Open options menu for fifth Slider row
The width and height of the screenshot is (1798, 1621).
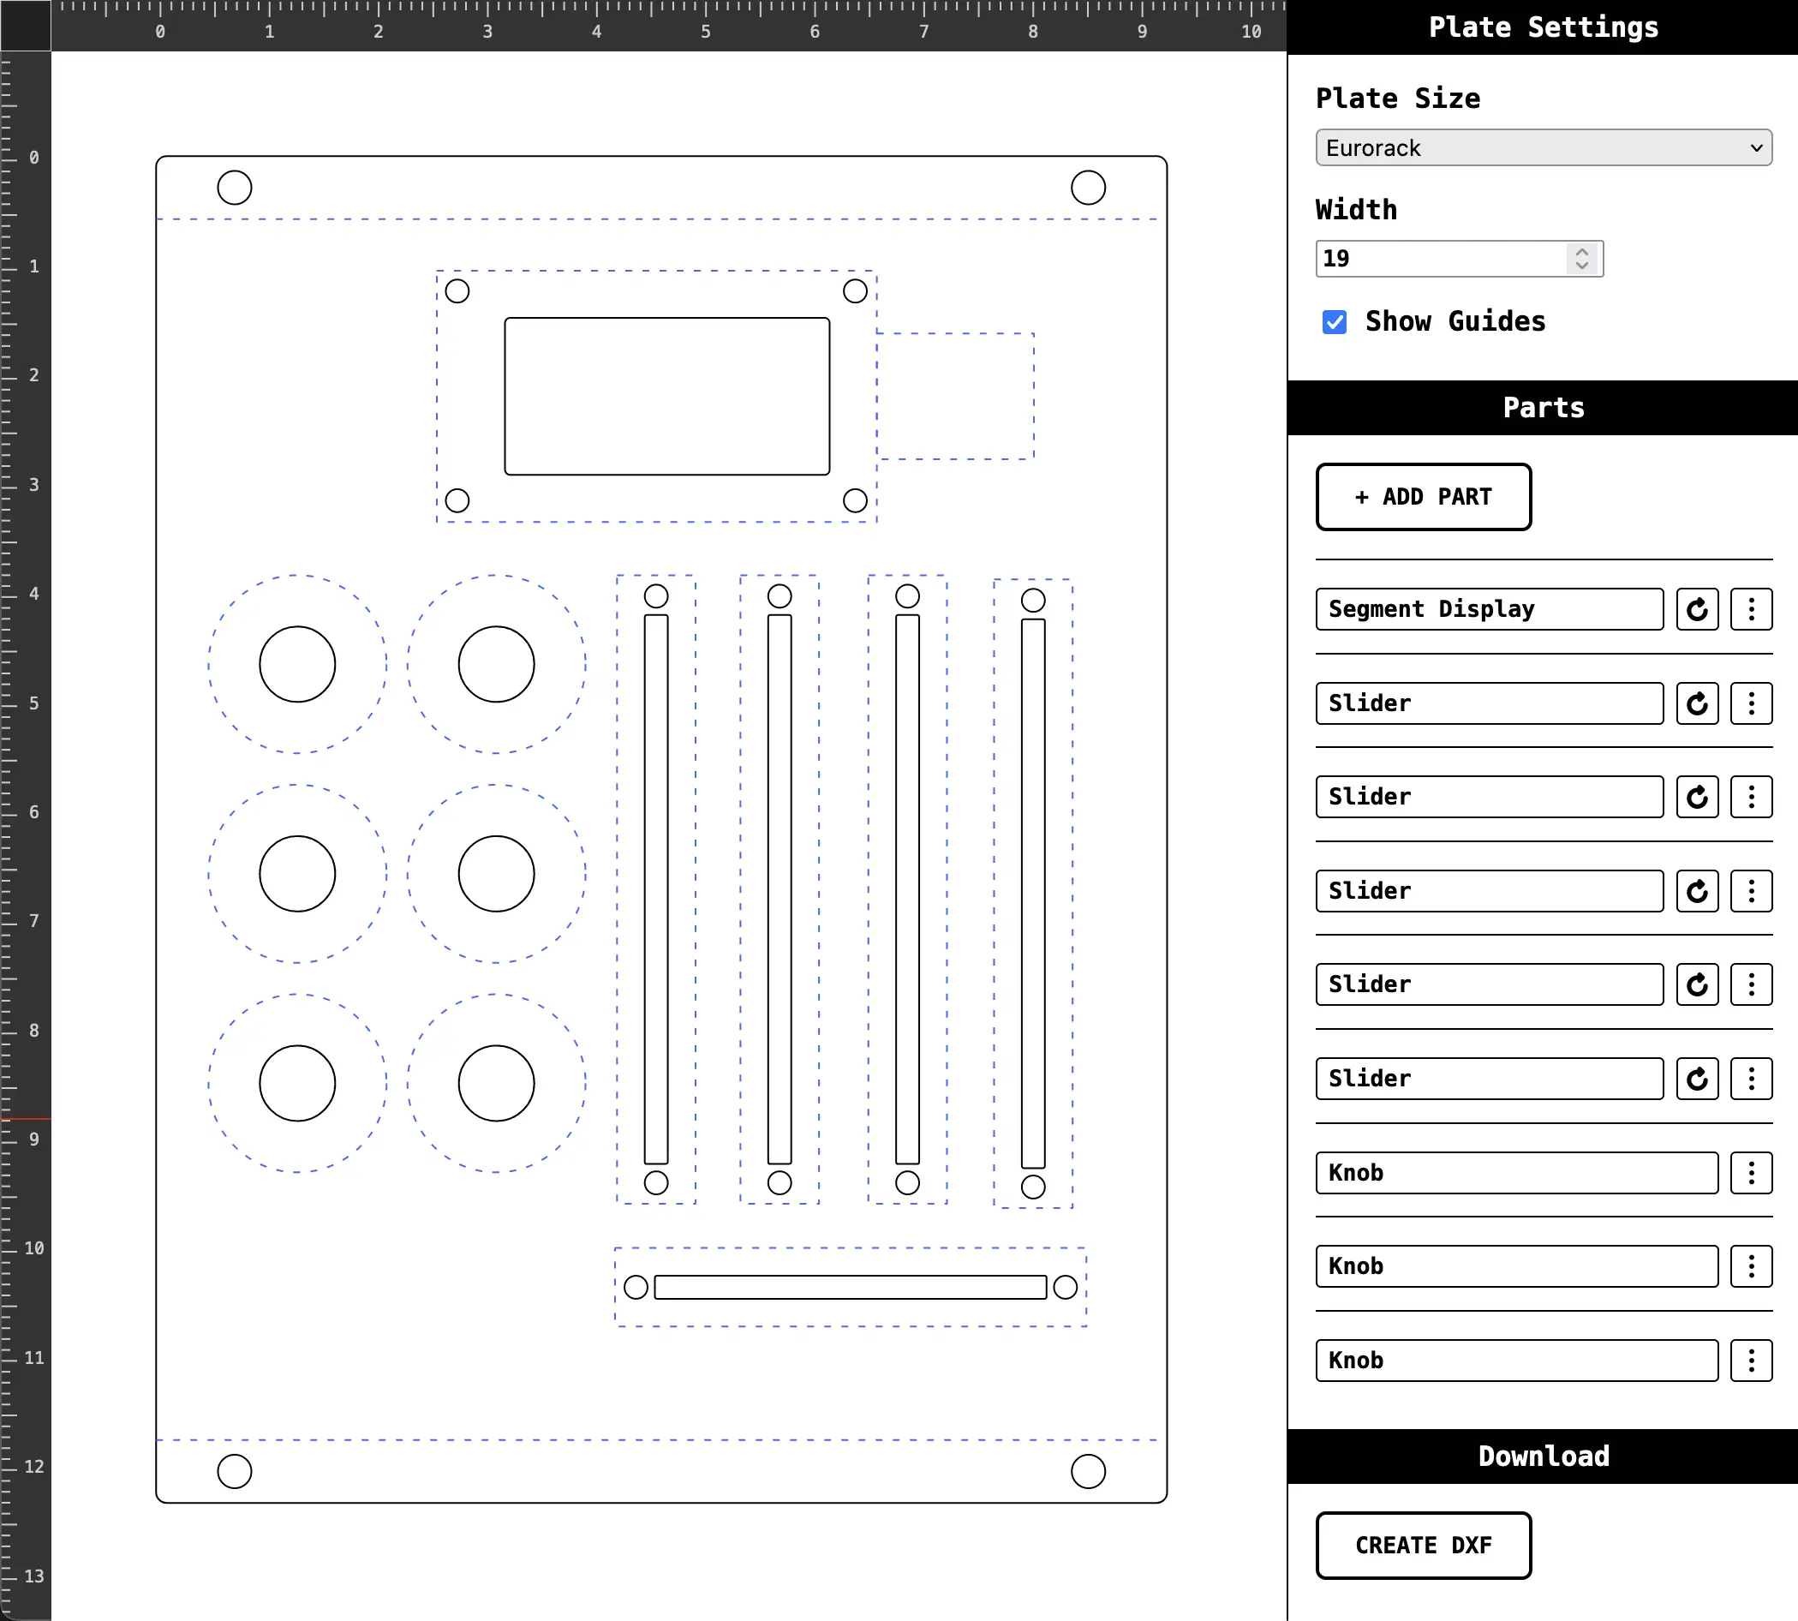tap(1752, 1080)
